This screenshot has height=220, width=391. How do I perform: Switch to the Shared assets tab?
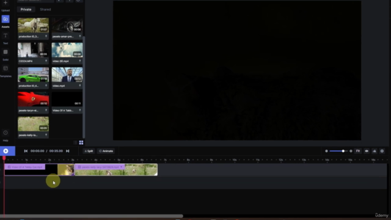45,10
